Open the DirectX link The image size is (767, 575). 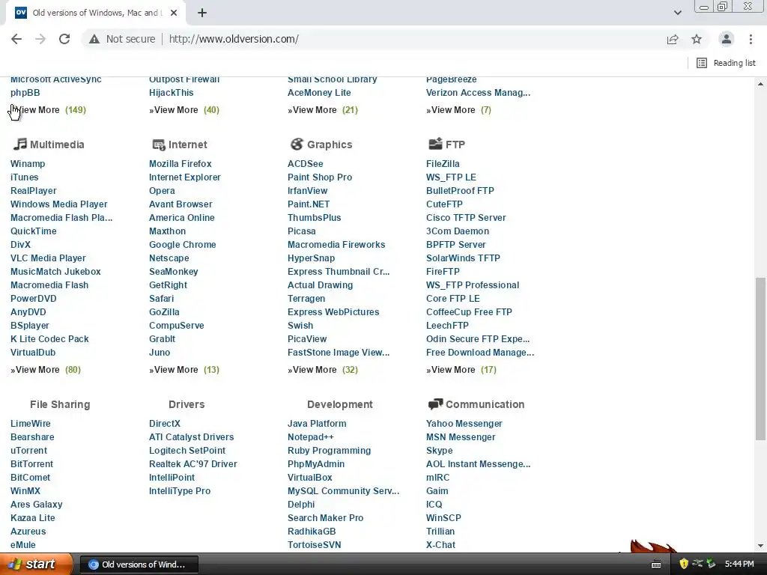point(164,424)
